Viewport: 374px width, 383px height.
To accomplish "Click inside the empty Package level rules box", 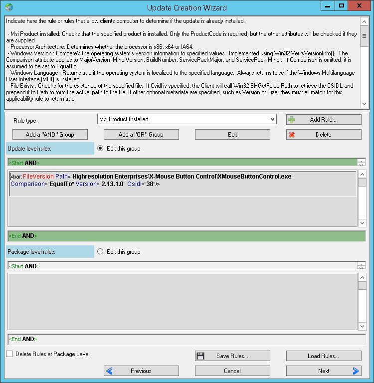I will (x=183, y=301).
